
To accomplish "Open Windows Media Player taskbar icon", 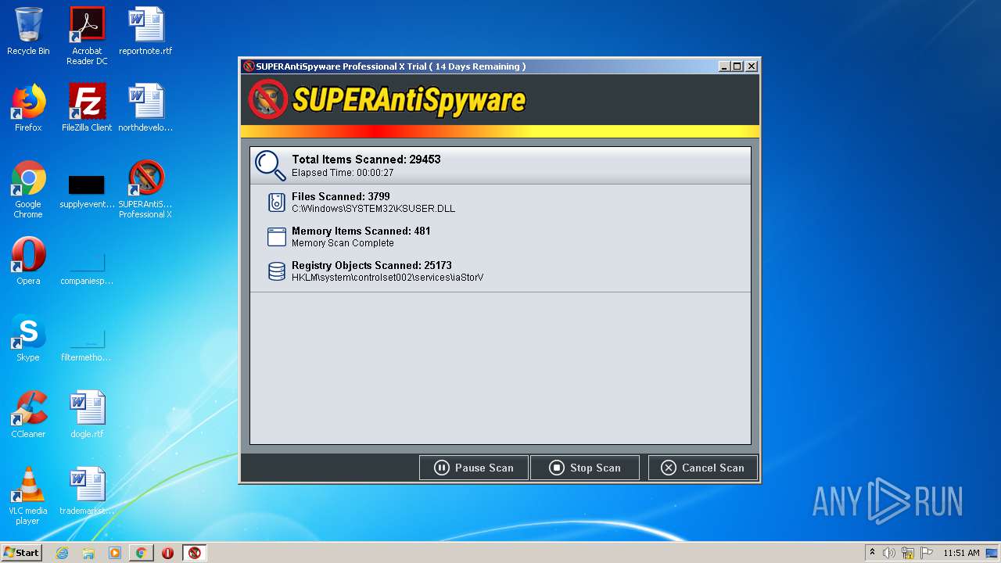I will (115, 553).
